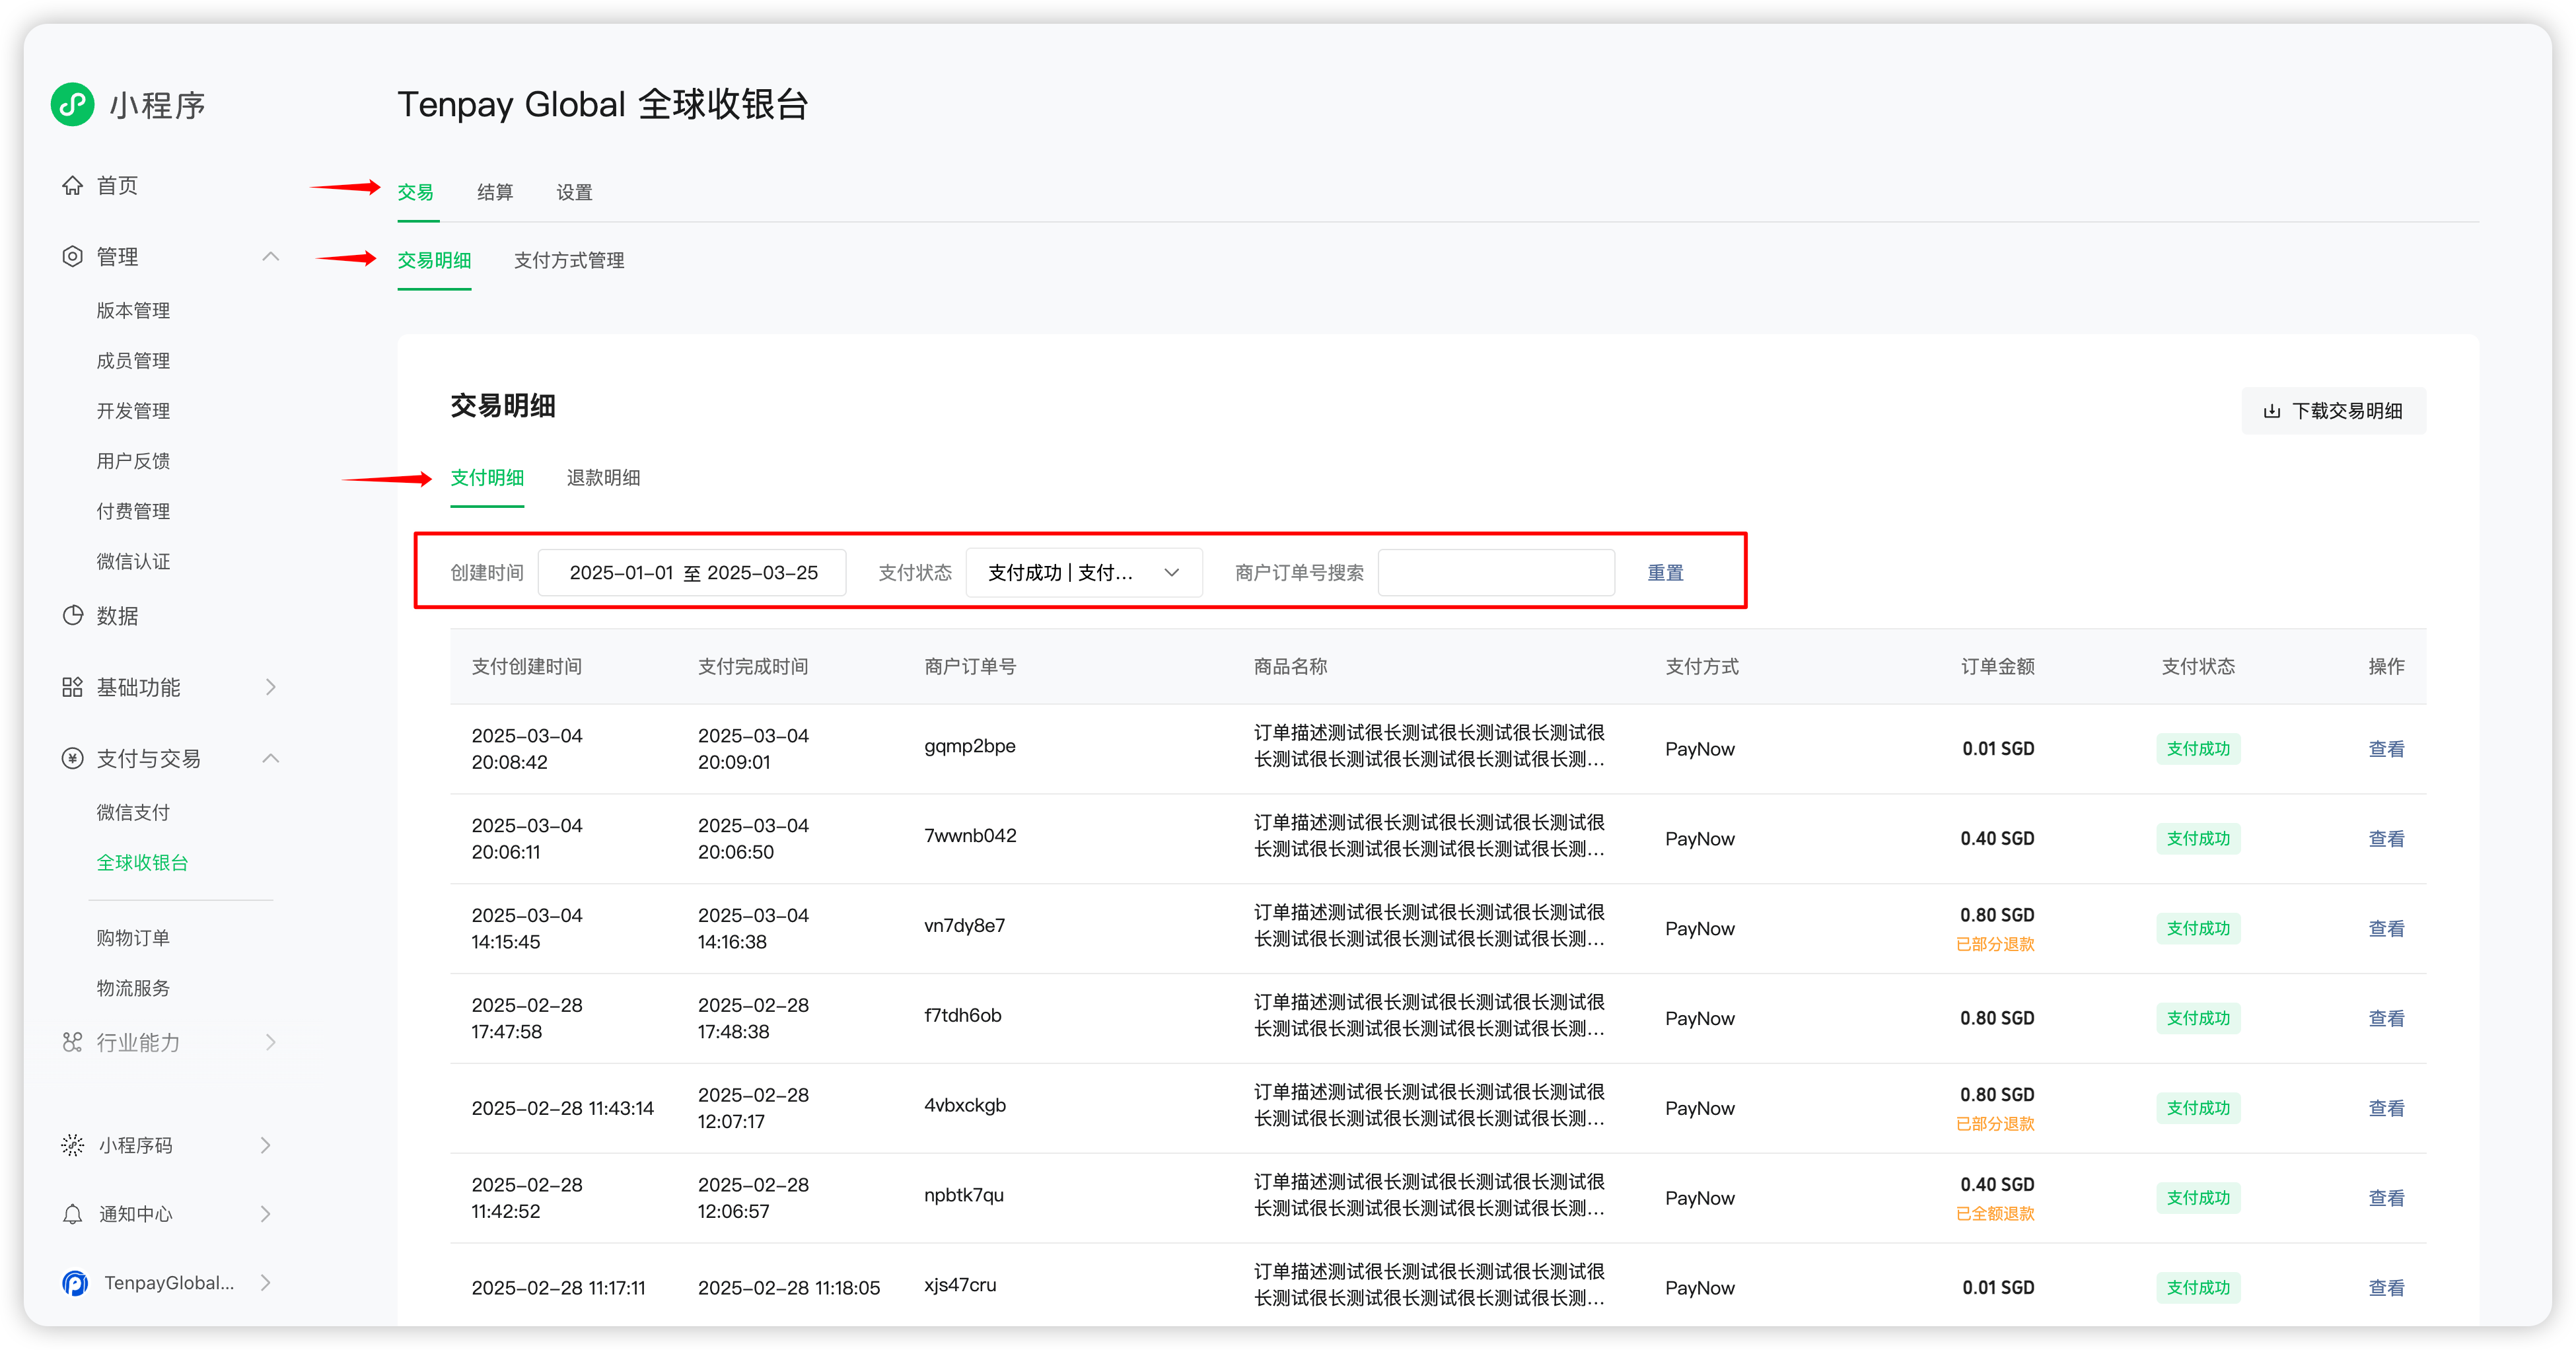The width and height of the screenshot is (2576, 1350).
Task: Open the 支付状态 filter dropdown
Action: click(1083, 573)
